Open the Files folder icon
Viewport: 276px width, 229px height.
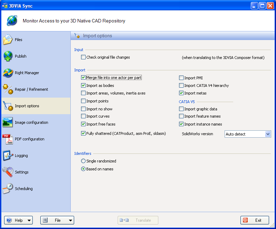coord(8,40)
